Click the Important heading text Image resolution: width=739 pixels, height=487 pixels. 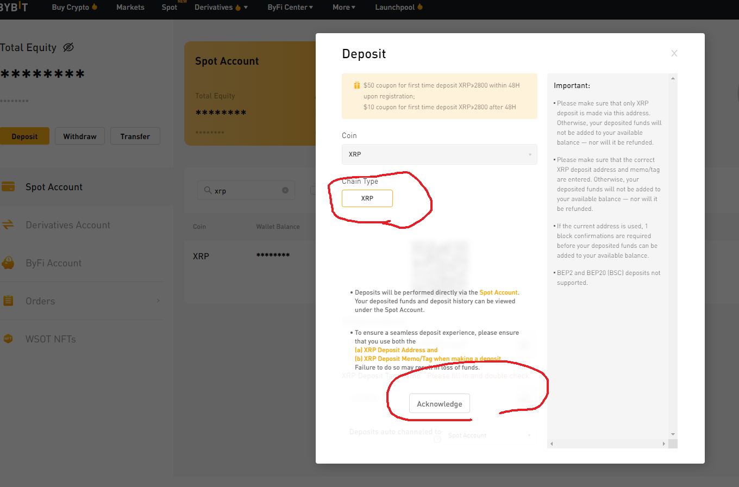pyautogui.click(x=572, y=85)
